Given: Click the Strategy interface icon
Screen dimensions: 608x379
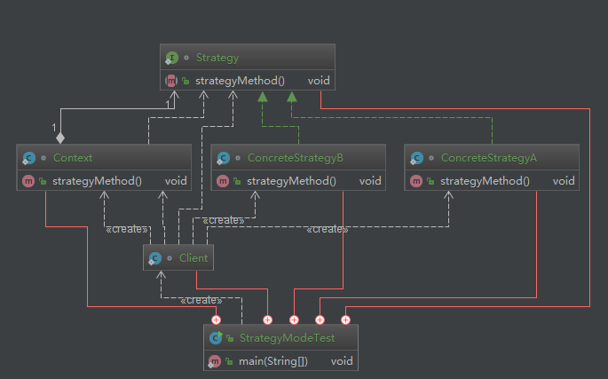Looking at the screenshot, I should [x=172, y=58].
